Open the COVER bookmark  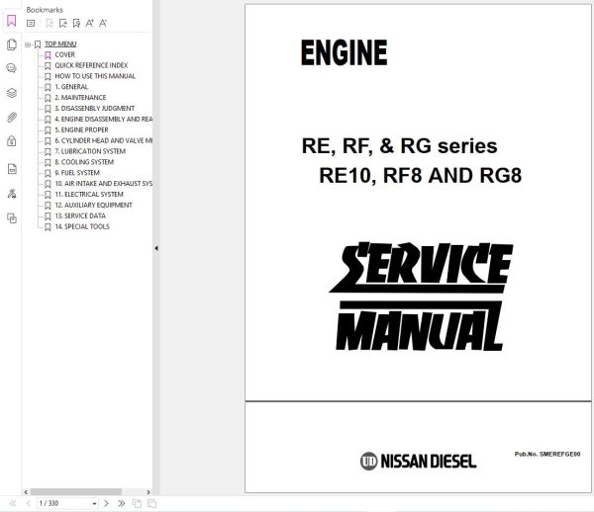tap(64, 54)
